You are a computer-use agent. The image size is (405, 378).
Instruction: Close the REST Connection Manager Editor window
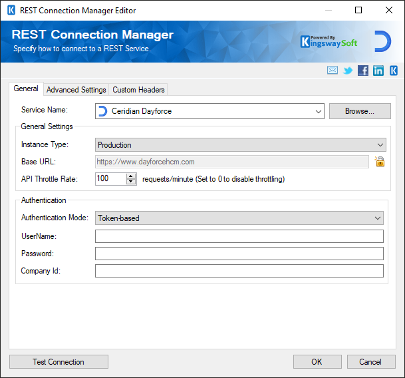pos(389,10)
